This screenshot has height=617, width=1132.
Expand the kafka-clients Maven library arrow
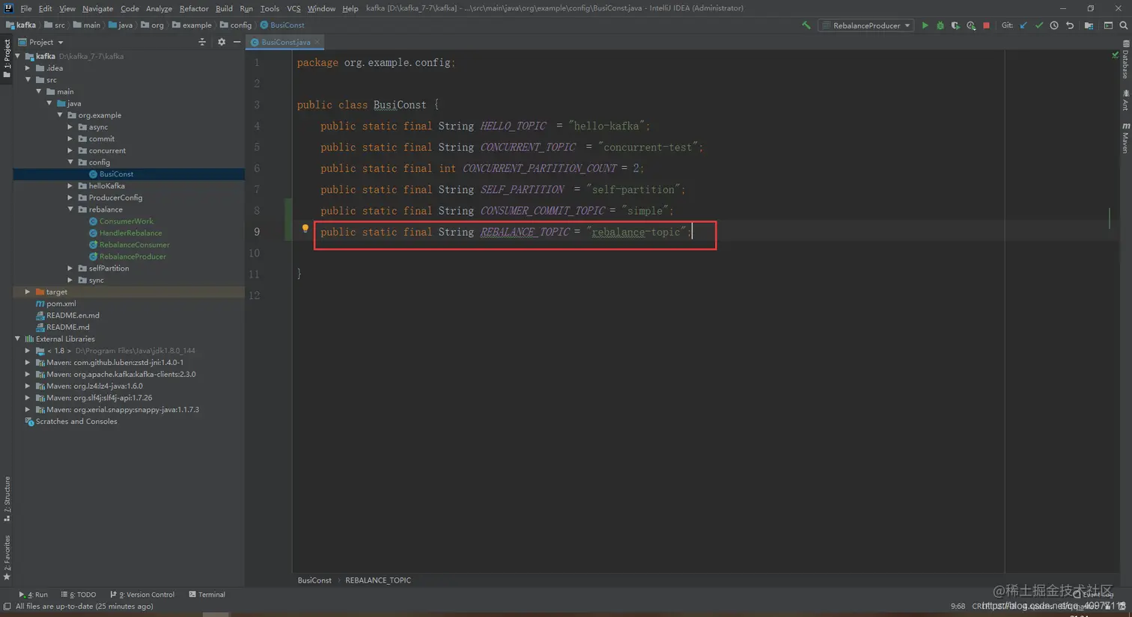(x=28, y=374)
